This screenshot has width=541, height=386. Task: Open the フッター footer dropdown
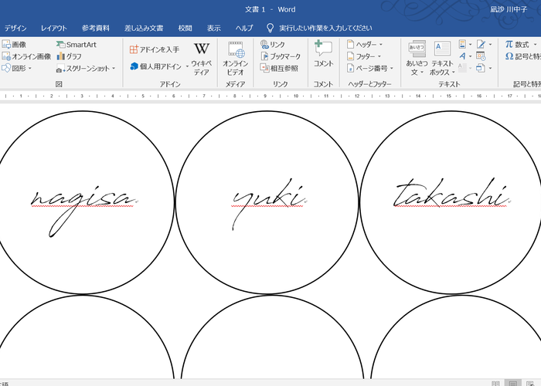[364, 56]
